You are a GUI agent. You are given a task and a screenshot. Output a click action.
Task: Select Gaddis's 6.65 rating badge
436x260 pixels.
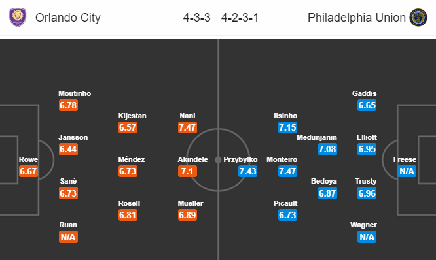point(367,105)
